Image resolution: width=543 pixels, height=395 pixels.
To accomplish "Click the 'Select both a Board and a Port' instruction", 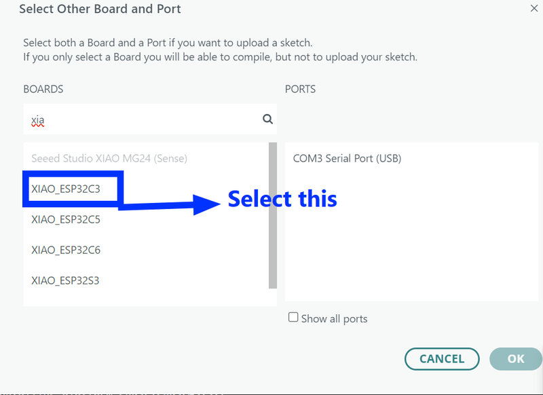I will point(168,43).
